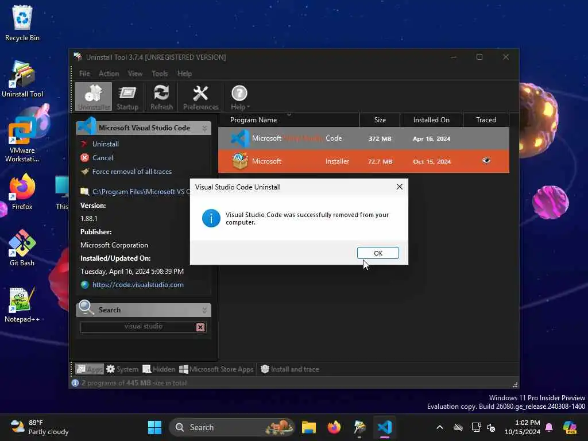Screen dimensions: 588x441
Task: Click the VS Code icon in program list
Action: (240, 138)
